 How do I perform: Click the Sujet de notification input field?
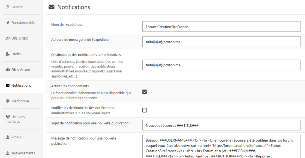coord(221,125)
